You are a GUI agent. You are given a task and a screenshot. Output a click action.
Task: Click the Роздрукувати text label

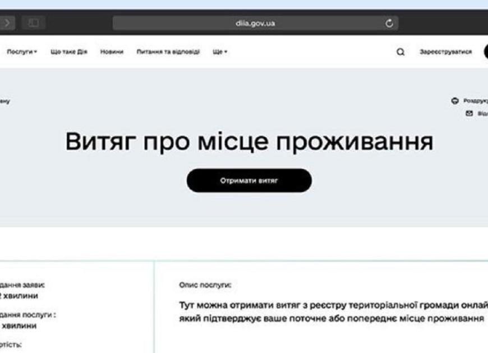pyautogui.click(x=475, y=101)
